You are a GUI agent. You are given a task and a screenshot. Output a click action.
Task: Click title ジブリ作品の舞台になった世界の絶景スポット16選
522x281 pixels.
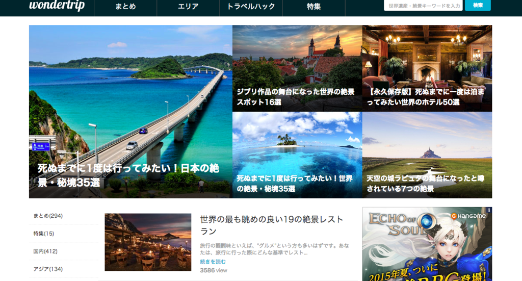point(296,97)
